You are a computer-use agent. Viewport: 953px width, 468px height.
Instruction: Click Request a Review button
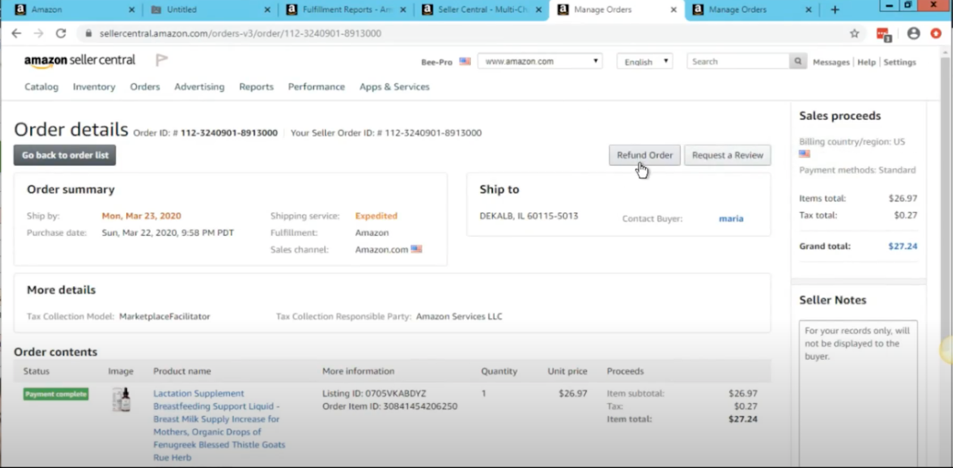[x=727, y=155]
